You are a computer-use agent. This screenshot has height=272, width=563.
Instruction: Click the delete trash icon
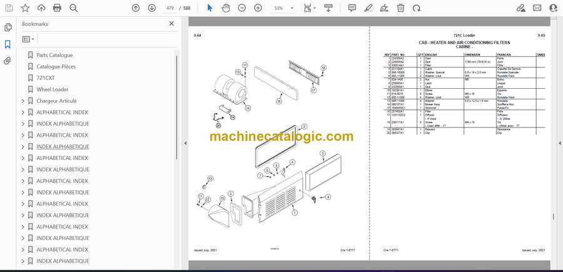(x=401, y=8)
